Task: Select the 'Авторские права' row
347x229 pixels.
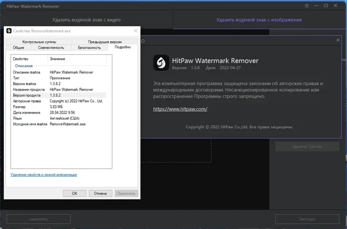Action: coord(59,101)
